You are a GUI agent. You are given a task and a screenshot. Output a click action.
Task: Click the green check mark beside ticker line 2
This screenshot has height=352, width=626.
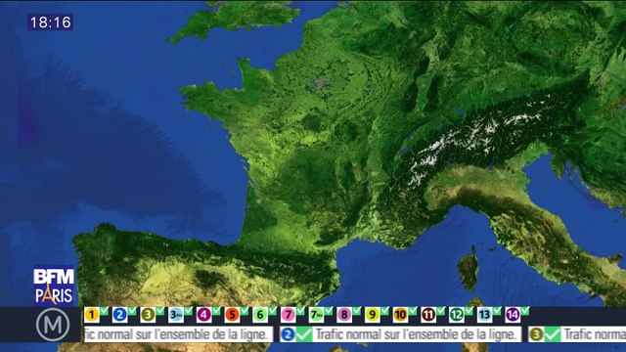(x=304, y=334)
